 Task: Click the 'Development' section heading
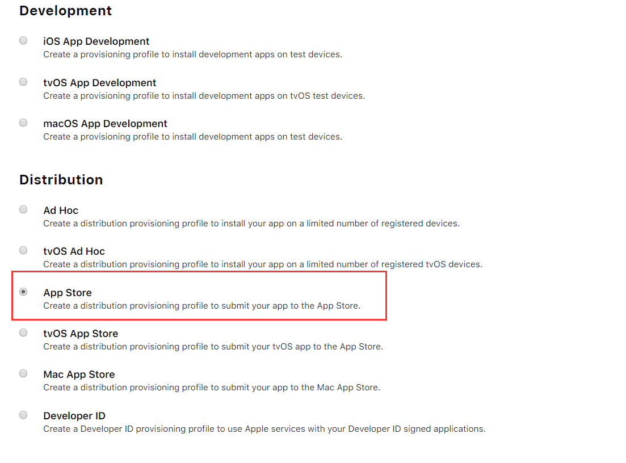coord(65,11)
